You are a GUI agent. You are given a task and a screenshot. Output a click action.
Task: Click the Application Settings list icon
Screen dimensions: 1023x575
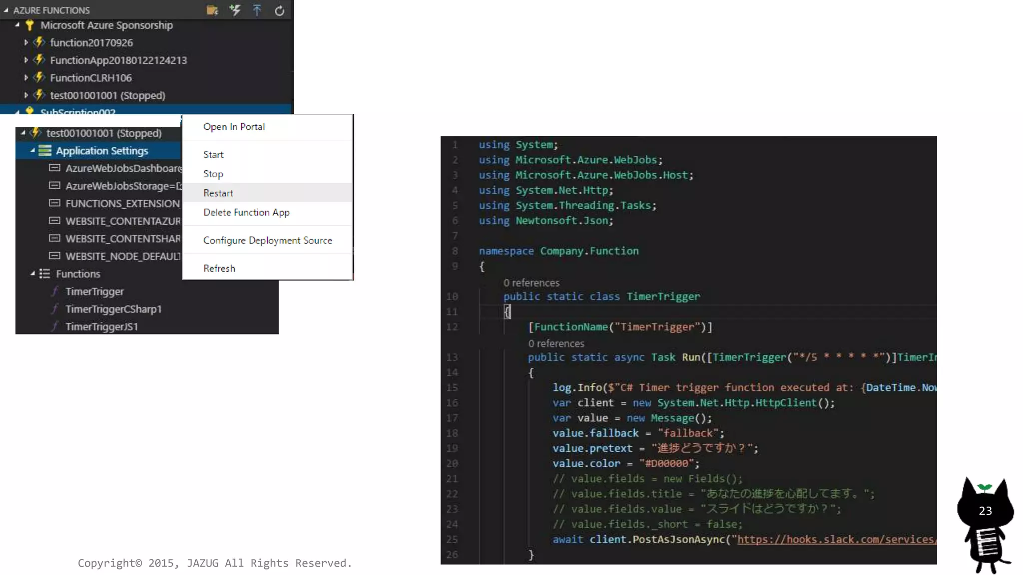pos(45,150)
